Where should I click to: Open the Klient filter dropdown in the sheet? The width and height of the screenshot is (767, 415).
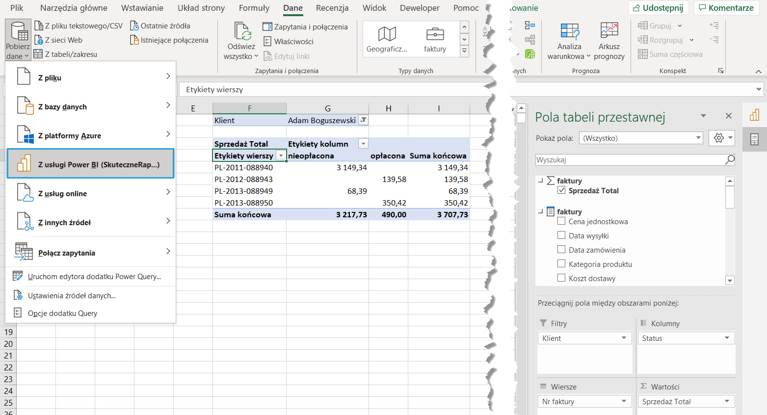363,120
